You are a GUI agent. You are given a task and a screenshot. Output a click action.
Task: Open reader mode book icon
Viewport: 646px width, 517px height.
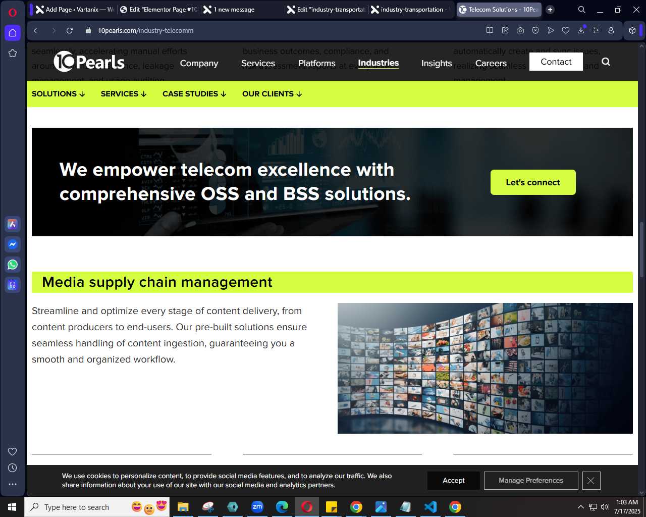(490, 30)
